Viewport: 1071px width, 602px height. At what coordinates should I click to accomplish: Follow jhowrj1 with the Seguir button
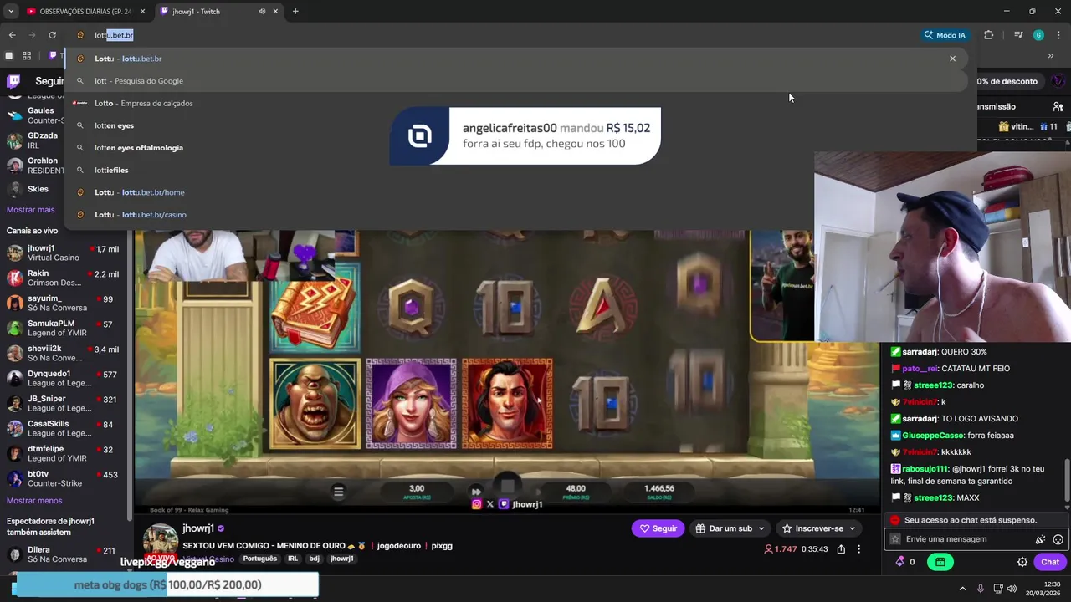tap(658, 528)
